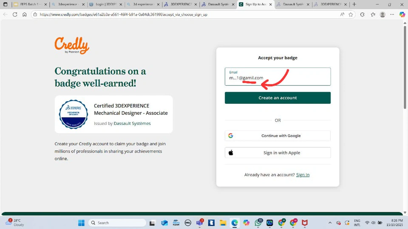The height and width of the screenshot is (229, 408).
Task: Open the Tab actions menu icon
Action: tap(5, 4)
